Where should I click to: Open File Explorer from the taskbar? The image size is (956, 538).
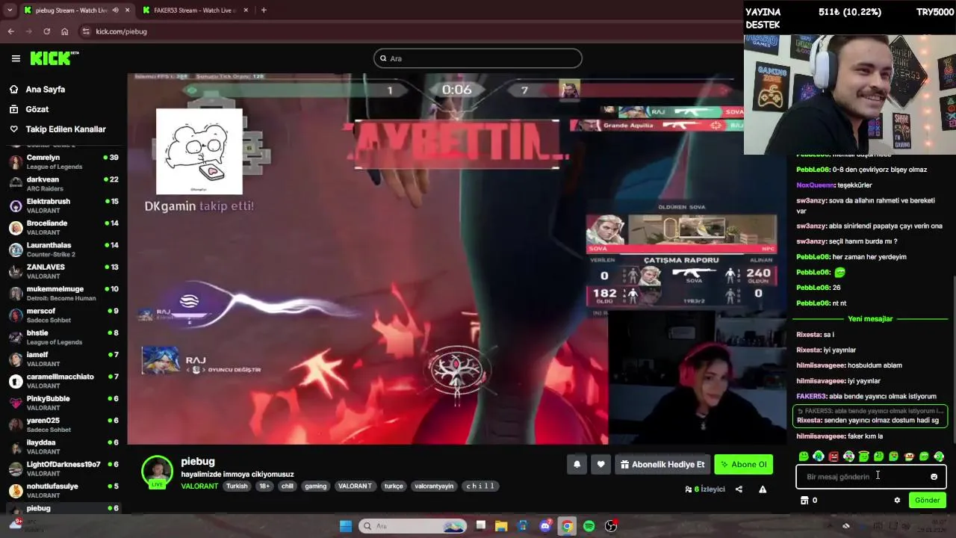tap(501, 526)
